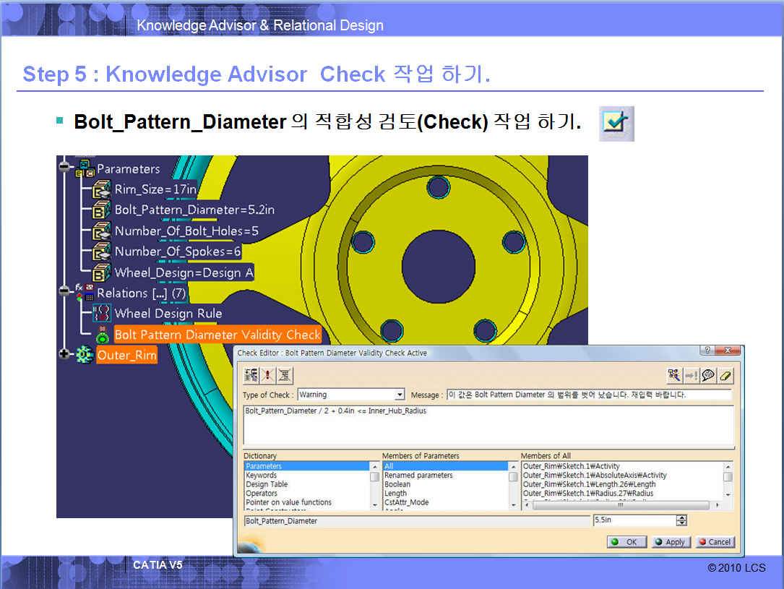Image resolution: width=784 pixels, height=589 pixels.
Task: Select Bolt_Pattern_Diameter=5.2in parameter in tree
Action: coord(194,210)
